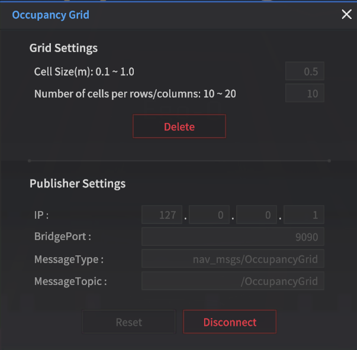Click the BridgePort label text
Screen dimensions: 357x350
click(62, 237)
